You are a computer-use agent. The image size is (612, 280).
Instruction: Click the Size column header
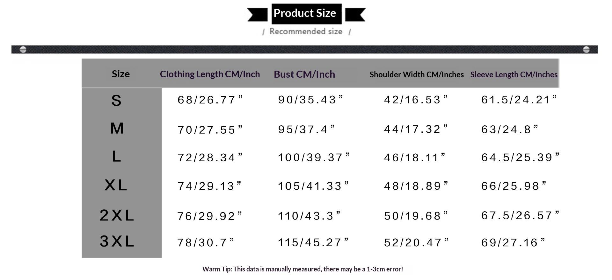tap(121, 74)
